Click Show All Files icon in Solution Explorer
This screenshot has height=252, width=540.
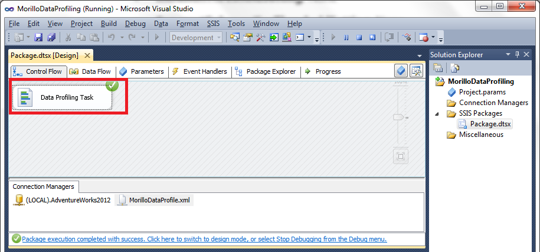(454, 68)
